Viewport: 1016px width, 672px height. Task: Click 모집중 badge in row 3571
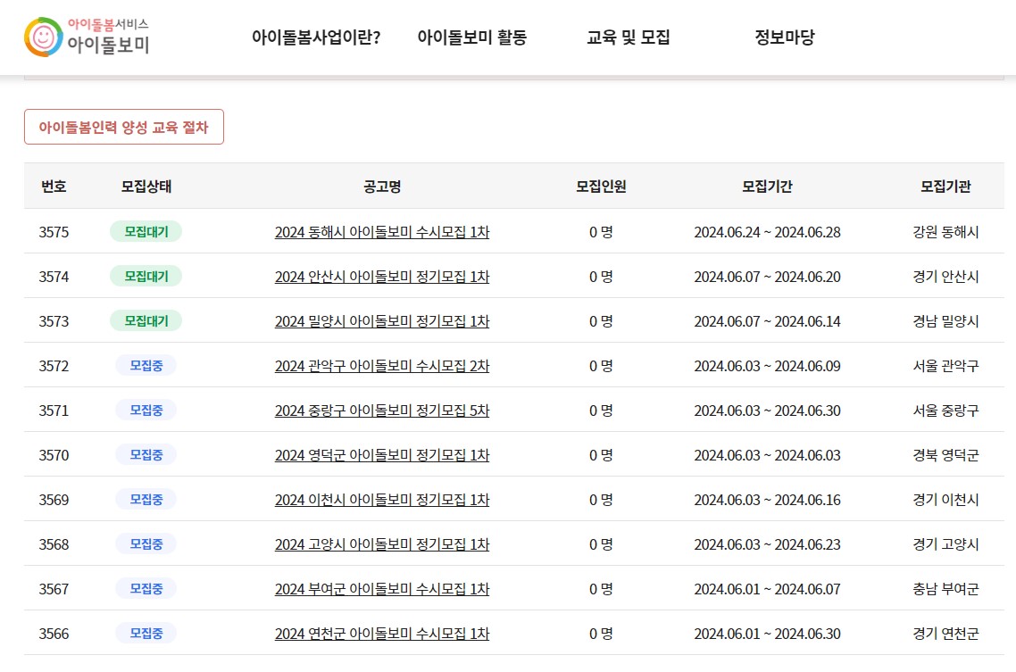146,410
